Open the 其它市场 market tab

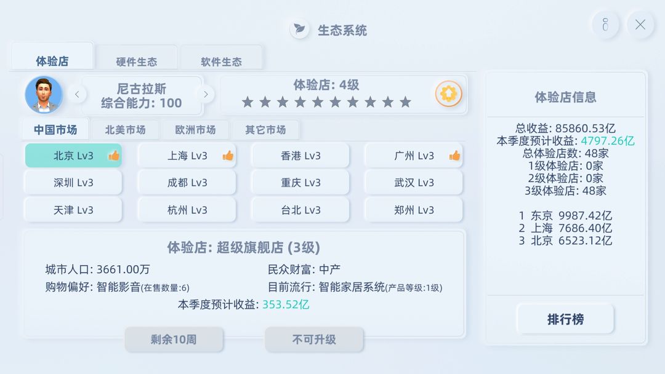click(265, 130)
